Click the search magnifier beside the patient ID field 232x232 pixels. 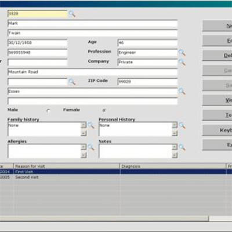[72, 14]
